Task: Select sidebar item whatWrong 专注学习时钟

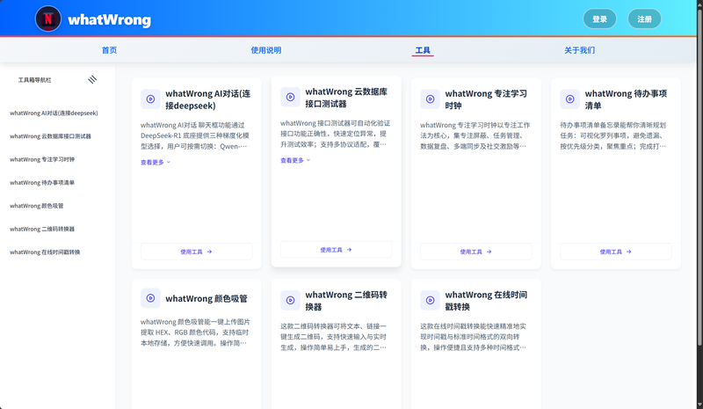Action: click(42, 159)
